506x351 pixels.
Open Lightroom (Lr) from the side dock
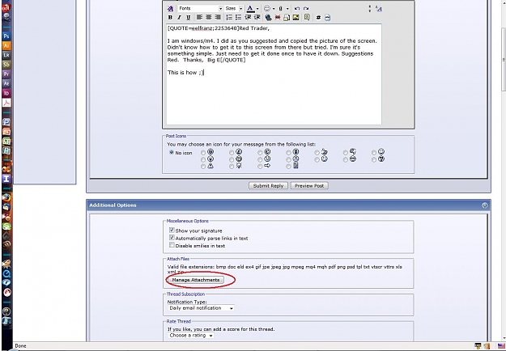6,55
